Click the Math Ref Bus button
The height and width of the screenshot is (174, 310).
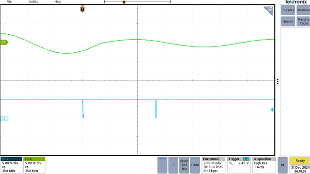click(184, 165)
